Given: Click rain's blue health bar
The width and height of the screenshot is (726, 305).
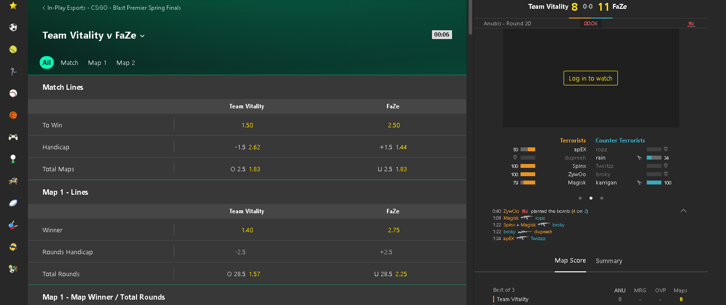Looking at the screenshot, I should click(x=654, y=158).
